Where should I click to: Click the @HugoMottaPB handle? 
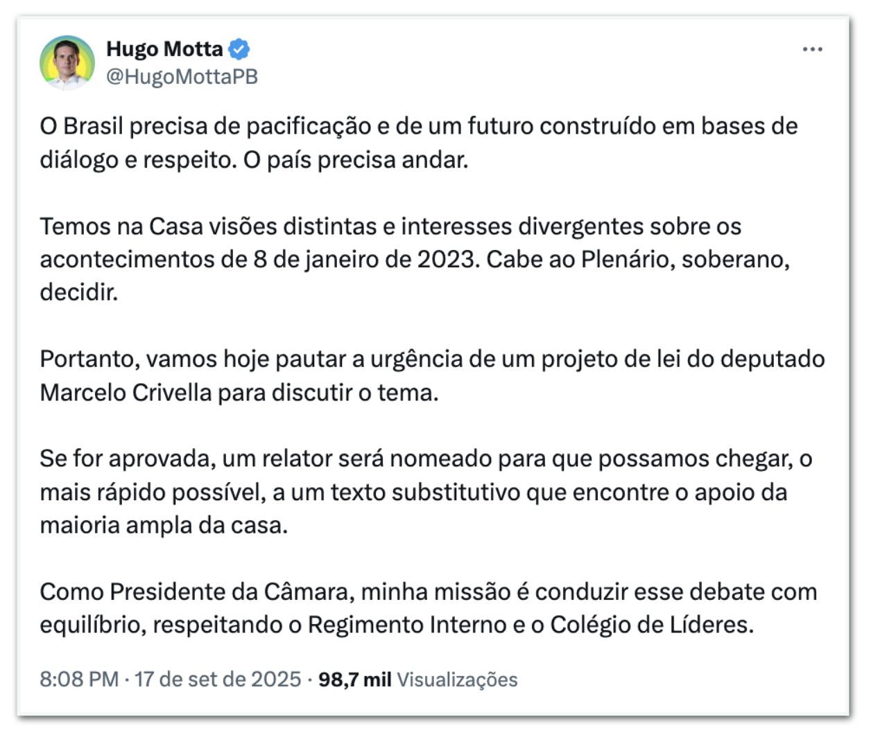[182, 76]
